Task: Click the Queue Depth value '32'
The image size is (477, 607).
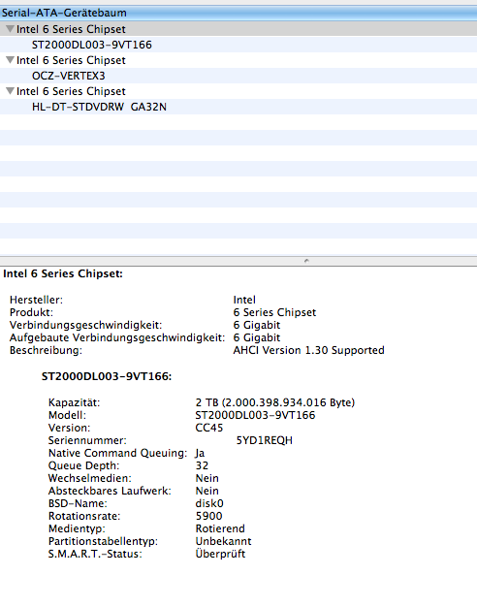Action: click(202, 465)
